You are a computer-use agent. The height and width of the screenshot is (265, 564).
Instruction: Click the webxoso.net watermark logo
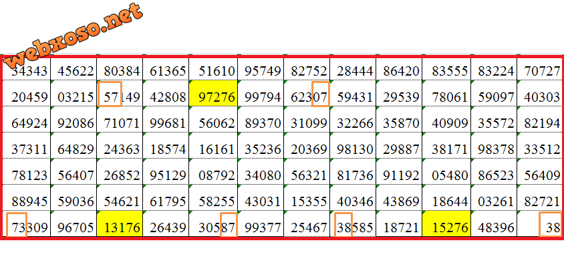[75, 36]
